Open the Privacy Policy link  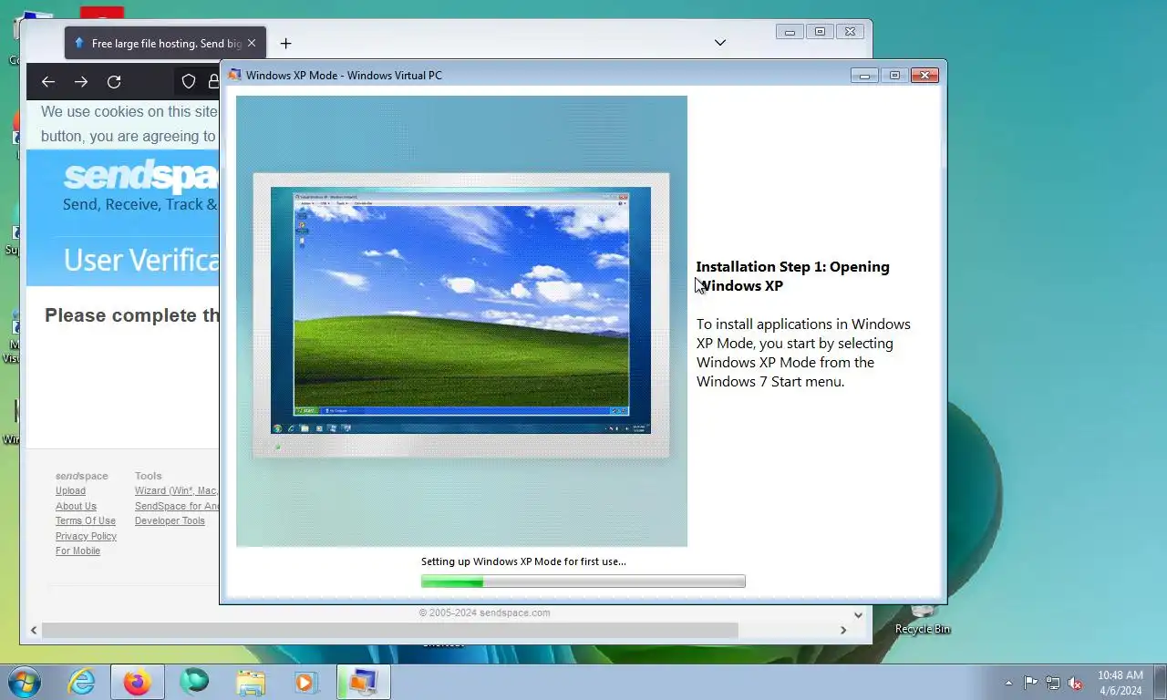86,536
